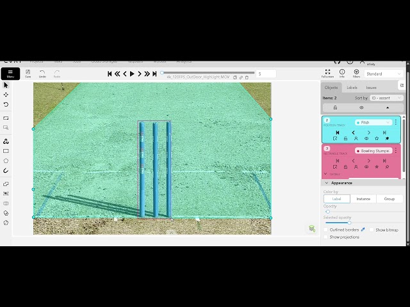Activate the group shapes tool

pos(6,194)
